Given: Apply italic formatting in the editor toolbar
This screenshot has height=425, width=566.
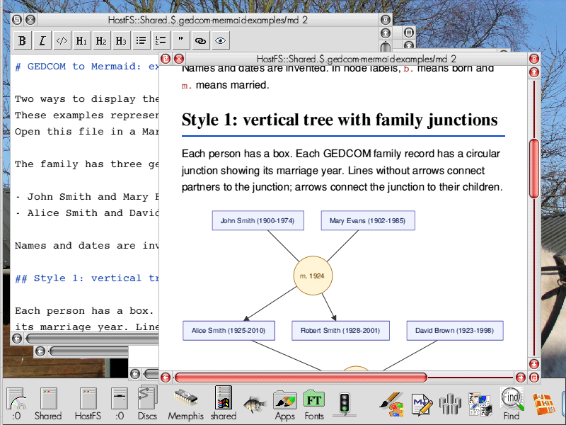Looking at the screenshot, I should (x=42, y=40).
